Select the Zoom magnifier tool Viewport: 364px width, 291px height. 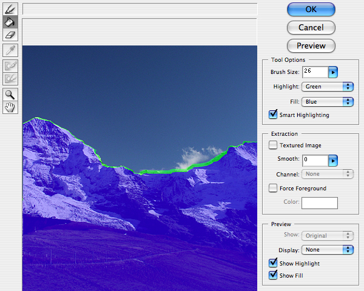(x=10, y=95)
